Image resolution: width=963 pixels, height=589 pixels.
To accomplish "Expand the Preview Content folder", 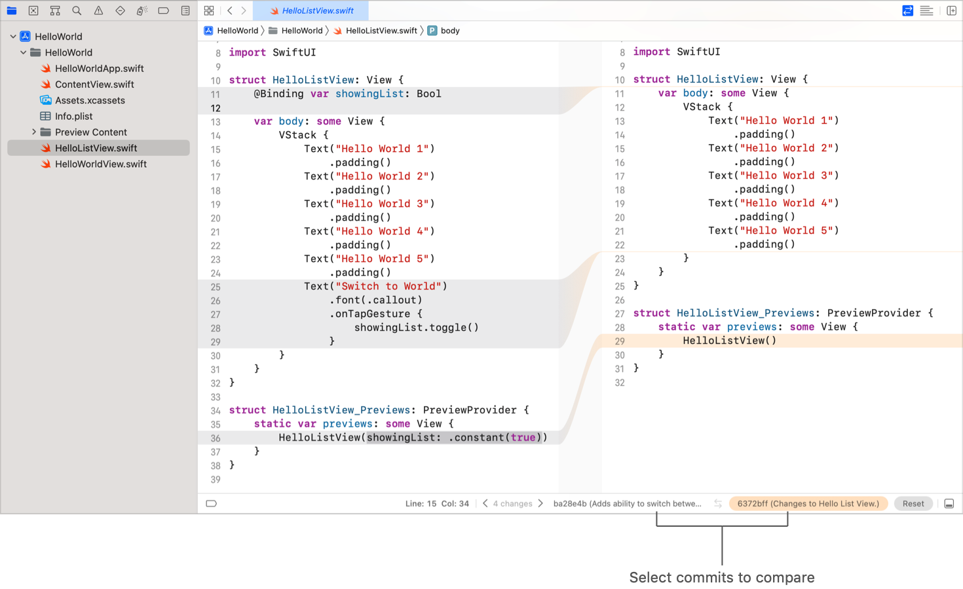I will pos(34,132).
